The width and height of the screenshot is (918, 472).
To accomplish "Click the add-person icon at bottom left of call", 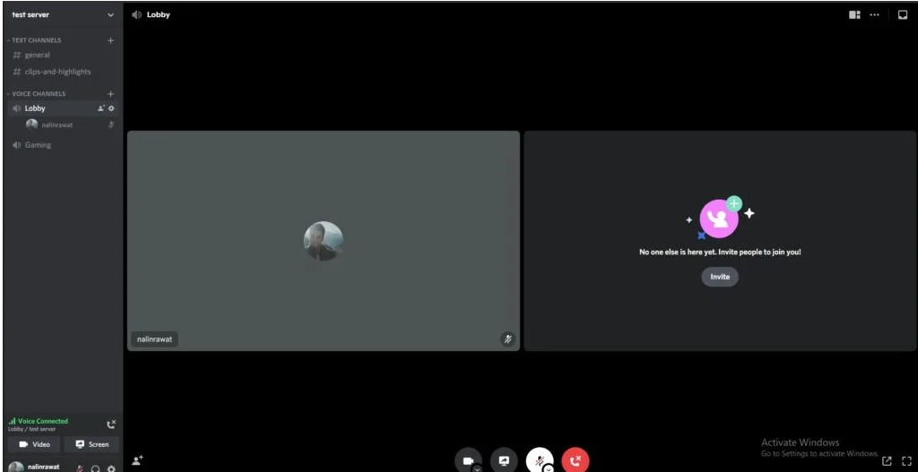I will tap(137, 460).
